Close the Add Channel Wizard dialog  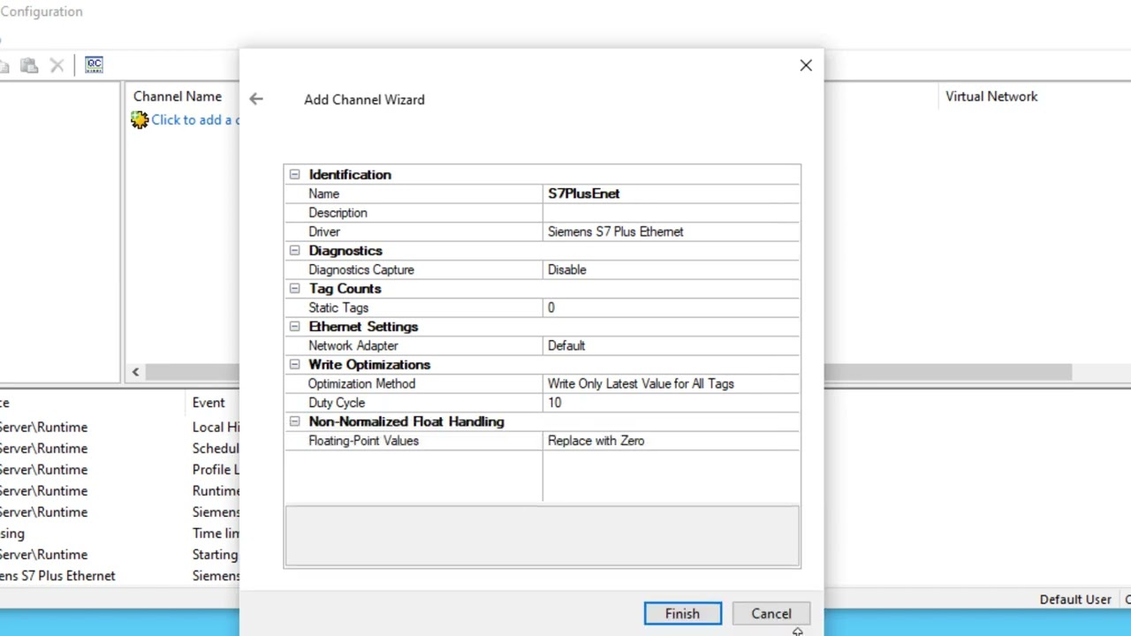806,65
